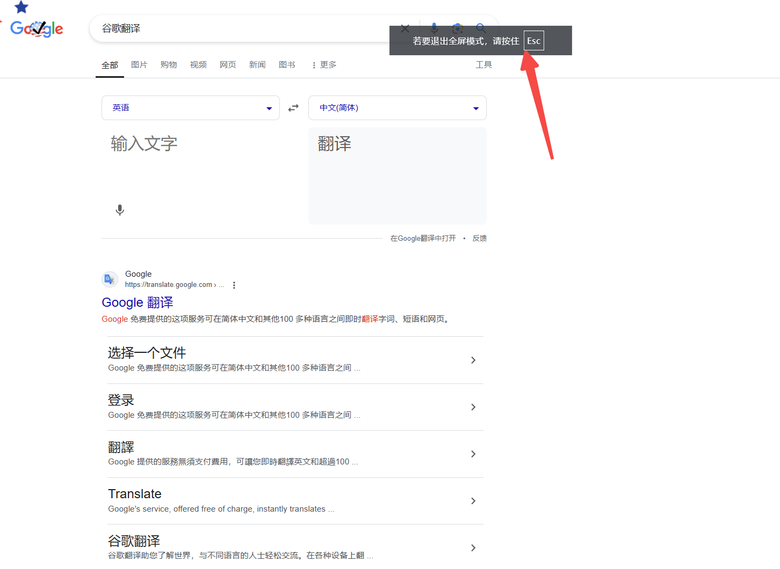The image size is (780, 569).
Task: Click the magnifying glass search icon
Action: pos(481,28)
